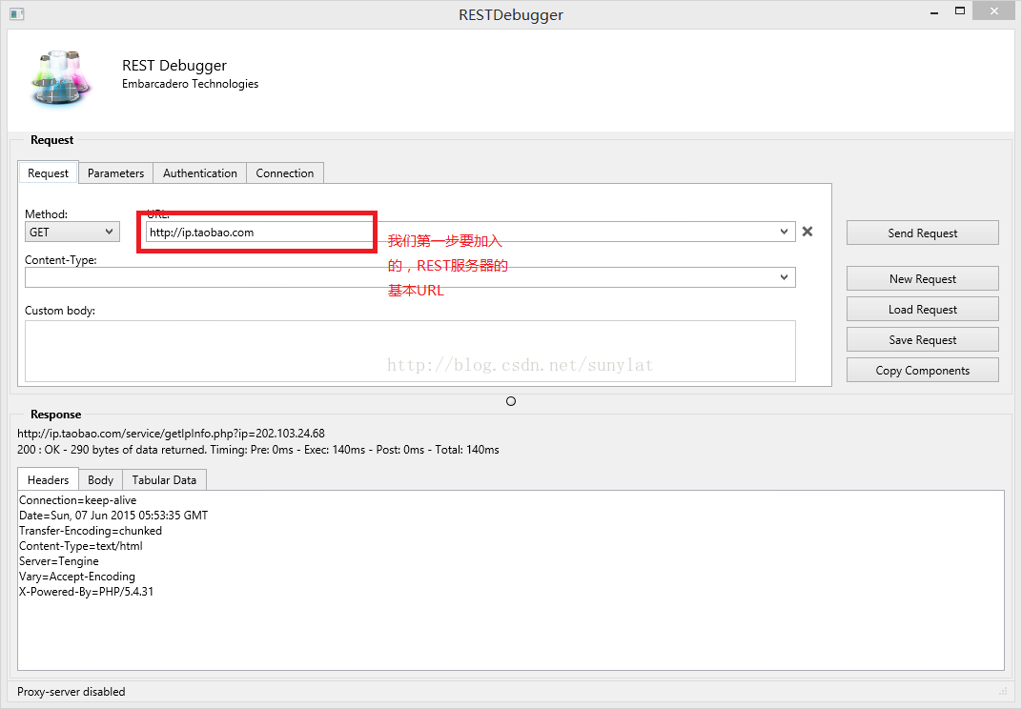Click the '200 : OK' response status line
The width and height of the screenshot is (1022, 709).
click(258, 450)
